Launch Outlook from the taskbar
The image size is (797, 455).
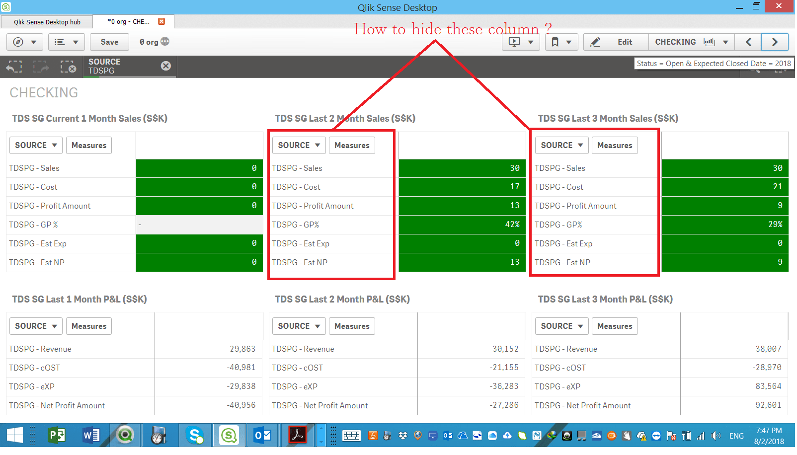coord(263,436)
